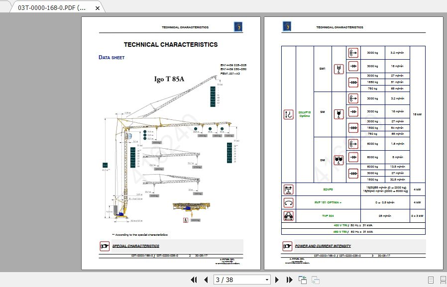Viewport: 447px width, 287px height.
Task: Jump to the last page
Action: point(289,280)
